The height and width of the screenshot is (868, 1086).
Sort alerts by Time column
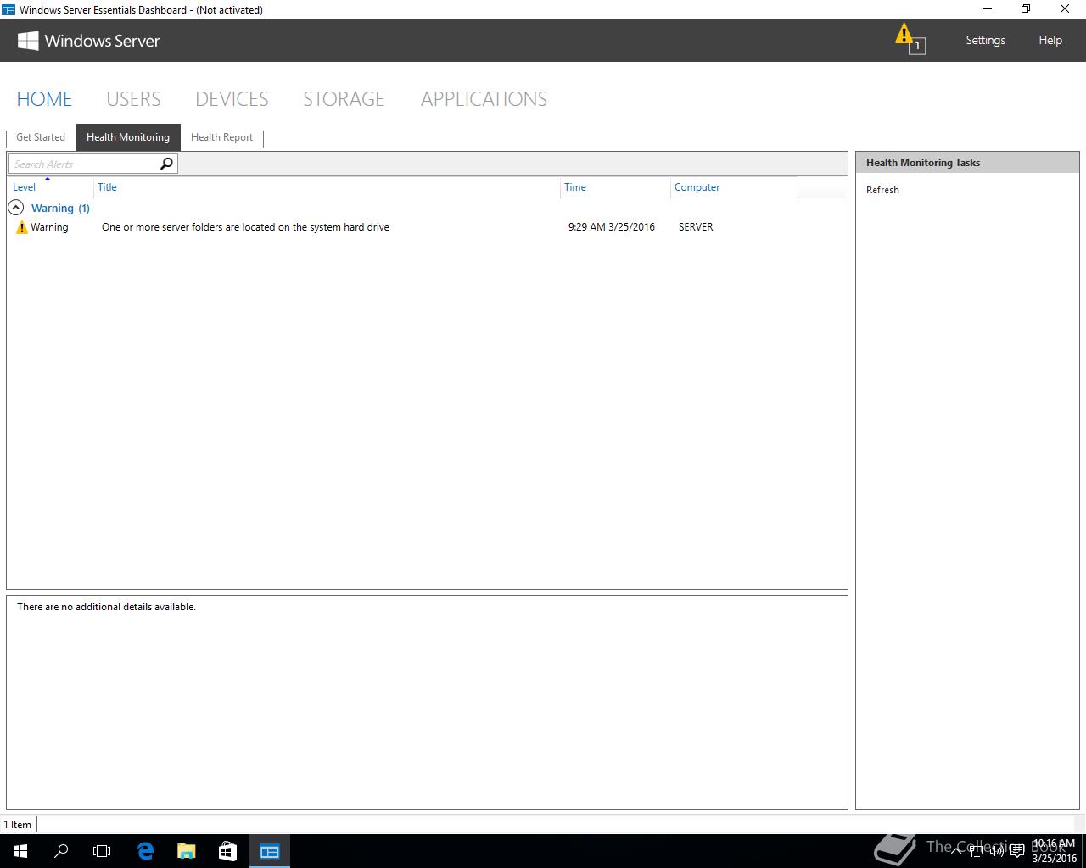pos(615,187)
